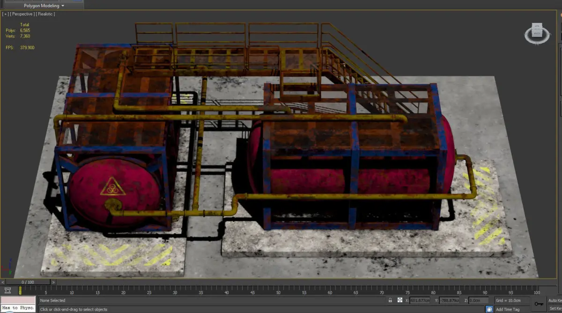Click the Verts count 7,360 statistic

(x=18, y=36)
